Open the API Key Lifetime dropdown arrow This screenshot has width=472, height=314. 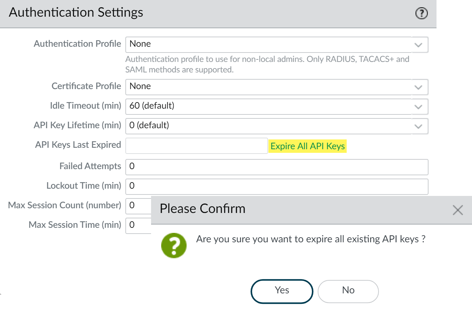pos(418,126)
